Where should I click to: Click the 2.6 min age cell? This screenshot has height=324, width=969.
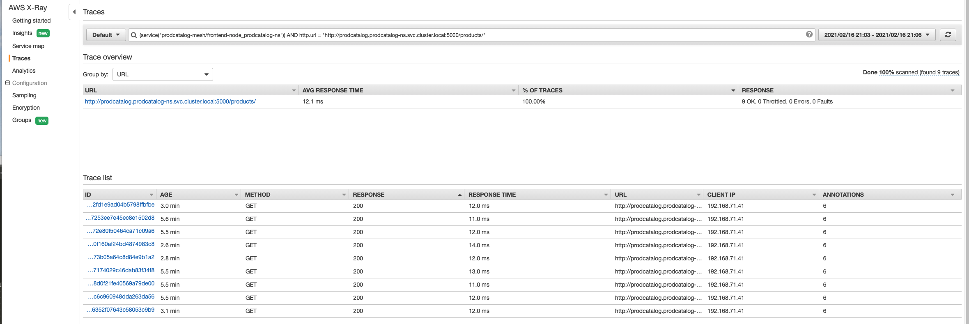click(170, 245)
